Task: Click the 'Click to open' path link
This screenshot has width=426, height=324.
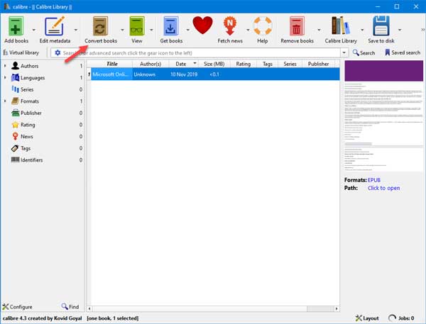Action: [x=383, y=188]
